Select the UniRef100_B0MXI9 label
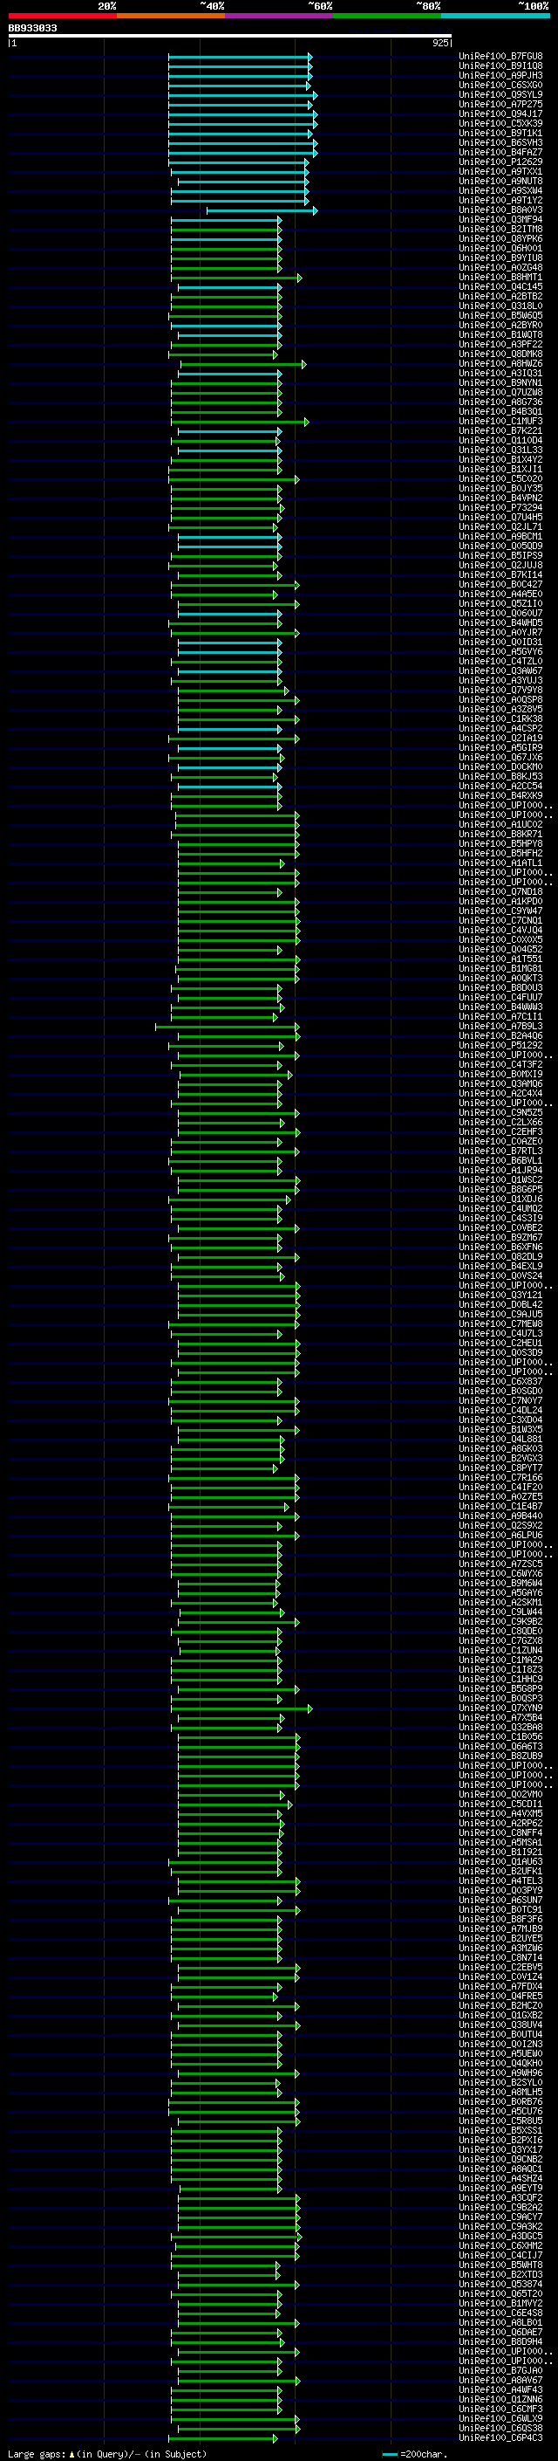 click(x=500, y=1075)
